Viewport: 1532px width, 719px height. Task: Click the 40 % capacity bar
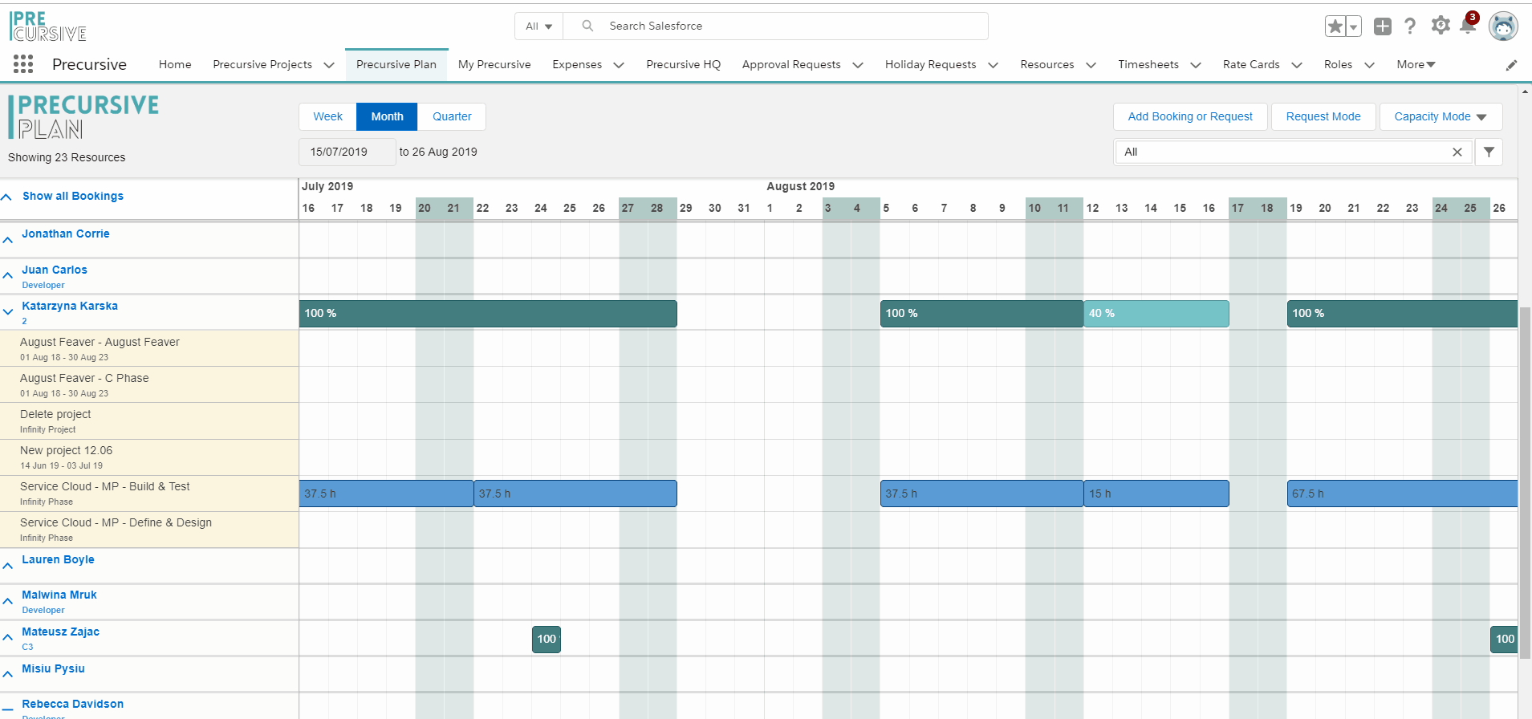(1156, 314)
